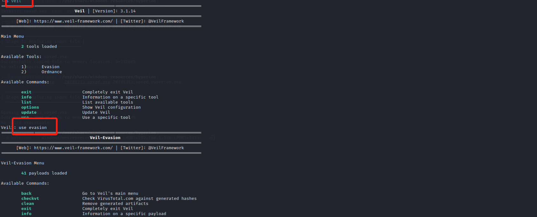Click the Version 3.1.14 label
The width and height of the screenshot is (537, 217).
click(x=114, y=11)
